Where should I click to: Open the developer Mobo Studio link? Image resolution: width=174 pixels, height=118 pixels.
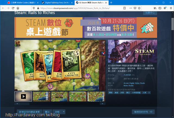[140, 83]
